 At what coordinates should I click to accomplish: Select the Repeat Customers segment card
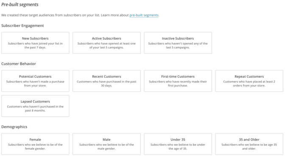(249, 81)
